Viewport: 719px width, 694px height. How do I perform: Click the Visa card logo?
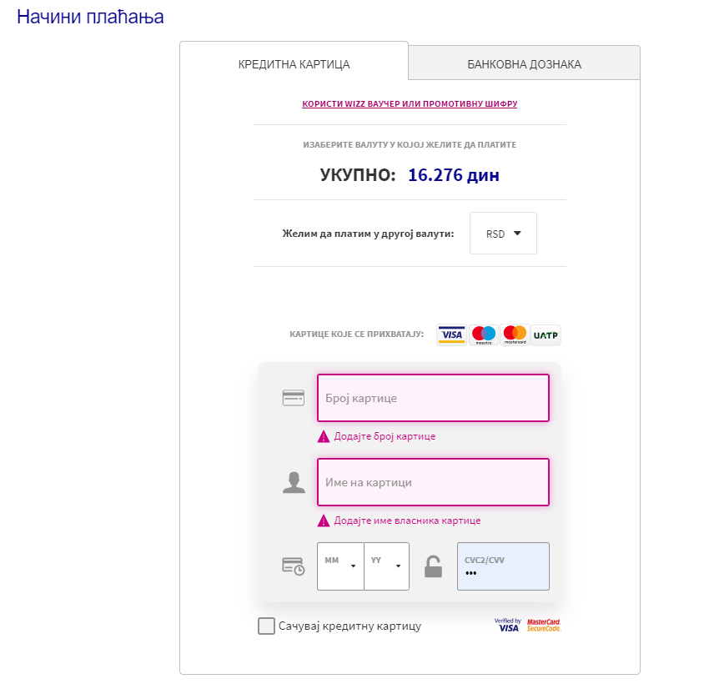tap(451, 334)
